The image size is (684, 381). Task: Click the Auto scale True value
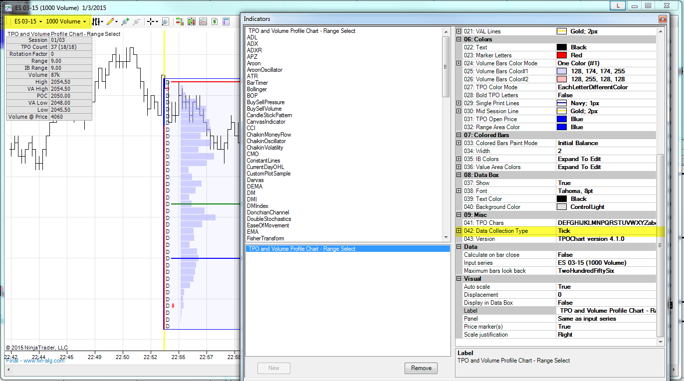(606, 287)
